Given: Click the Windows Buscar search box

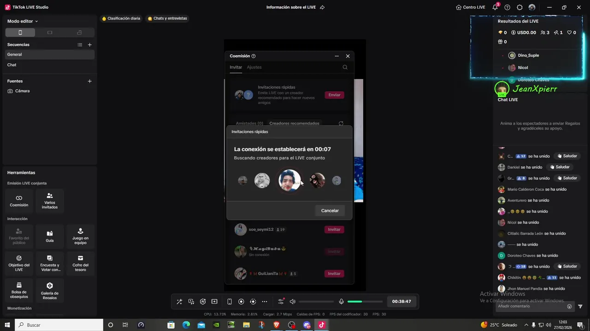Looking at the screenshot, I should pos(59,325).
